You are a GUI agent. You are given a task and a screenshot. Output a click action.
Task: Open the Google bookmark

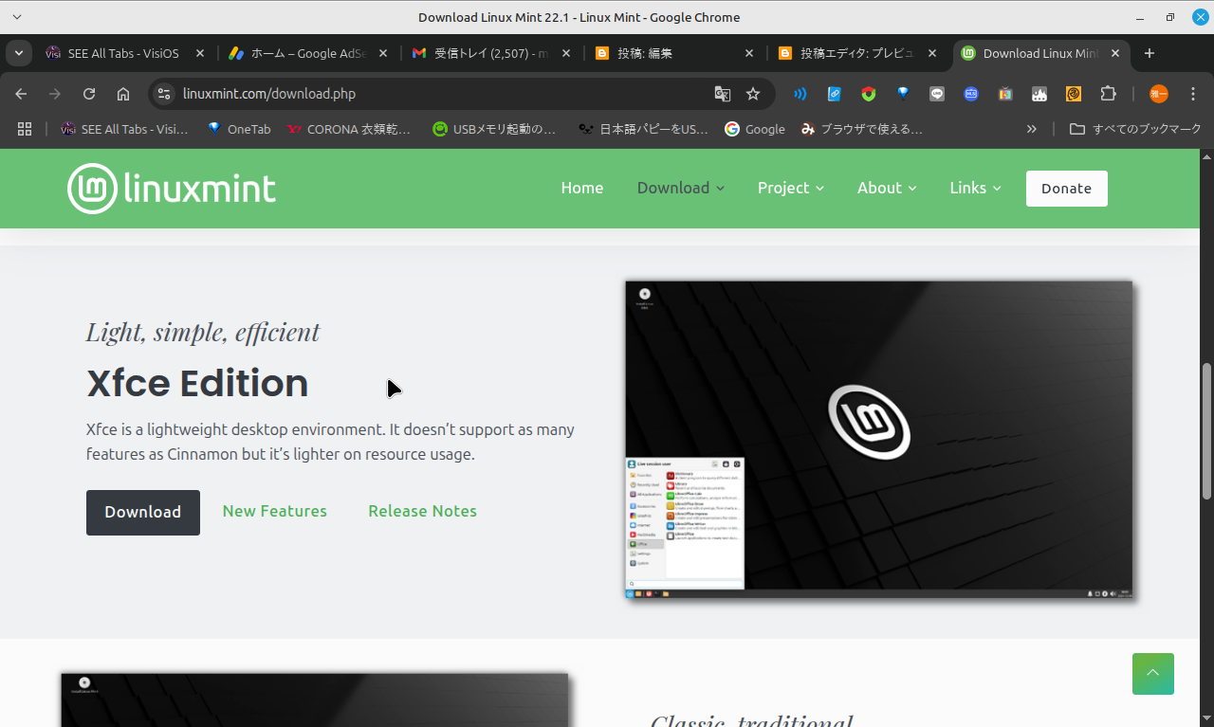pos(755,129)
